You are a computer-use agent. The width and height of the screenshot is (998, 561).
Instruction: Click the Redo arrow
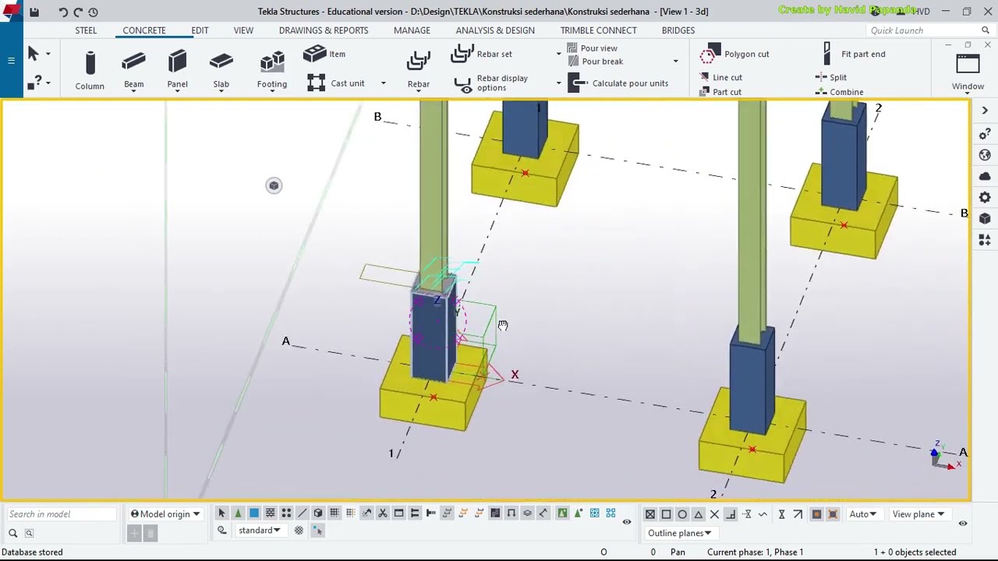point(78,12)
